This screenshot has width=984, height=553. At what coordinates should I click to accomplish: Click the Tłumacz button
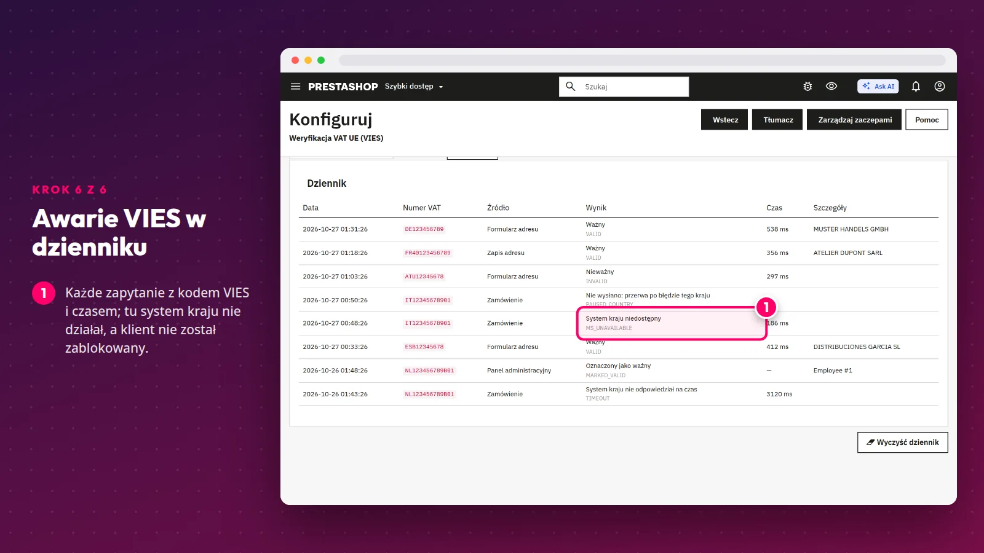777,120
